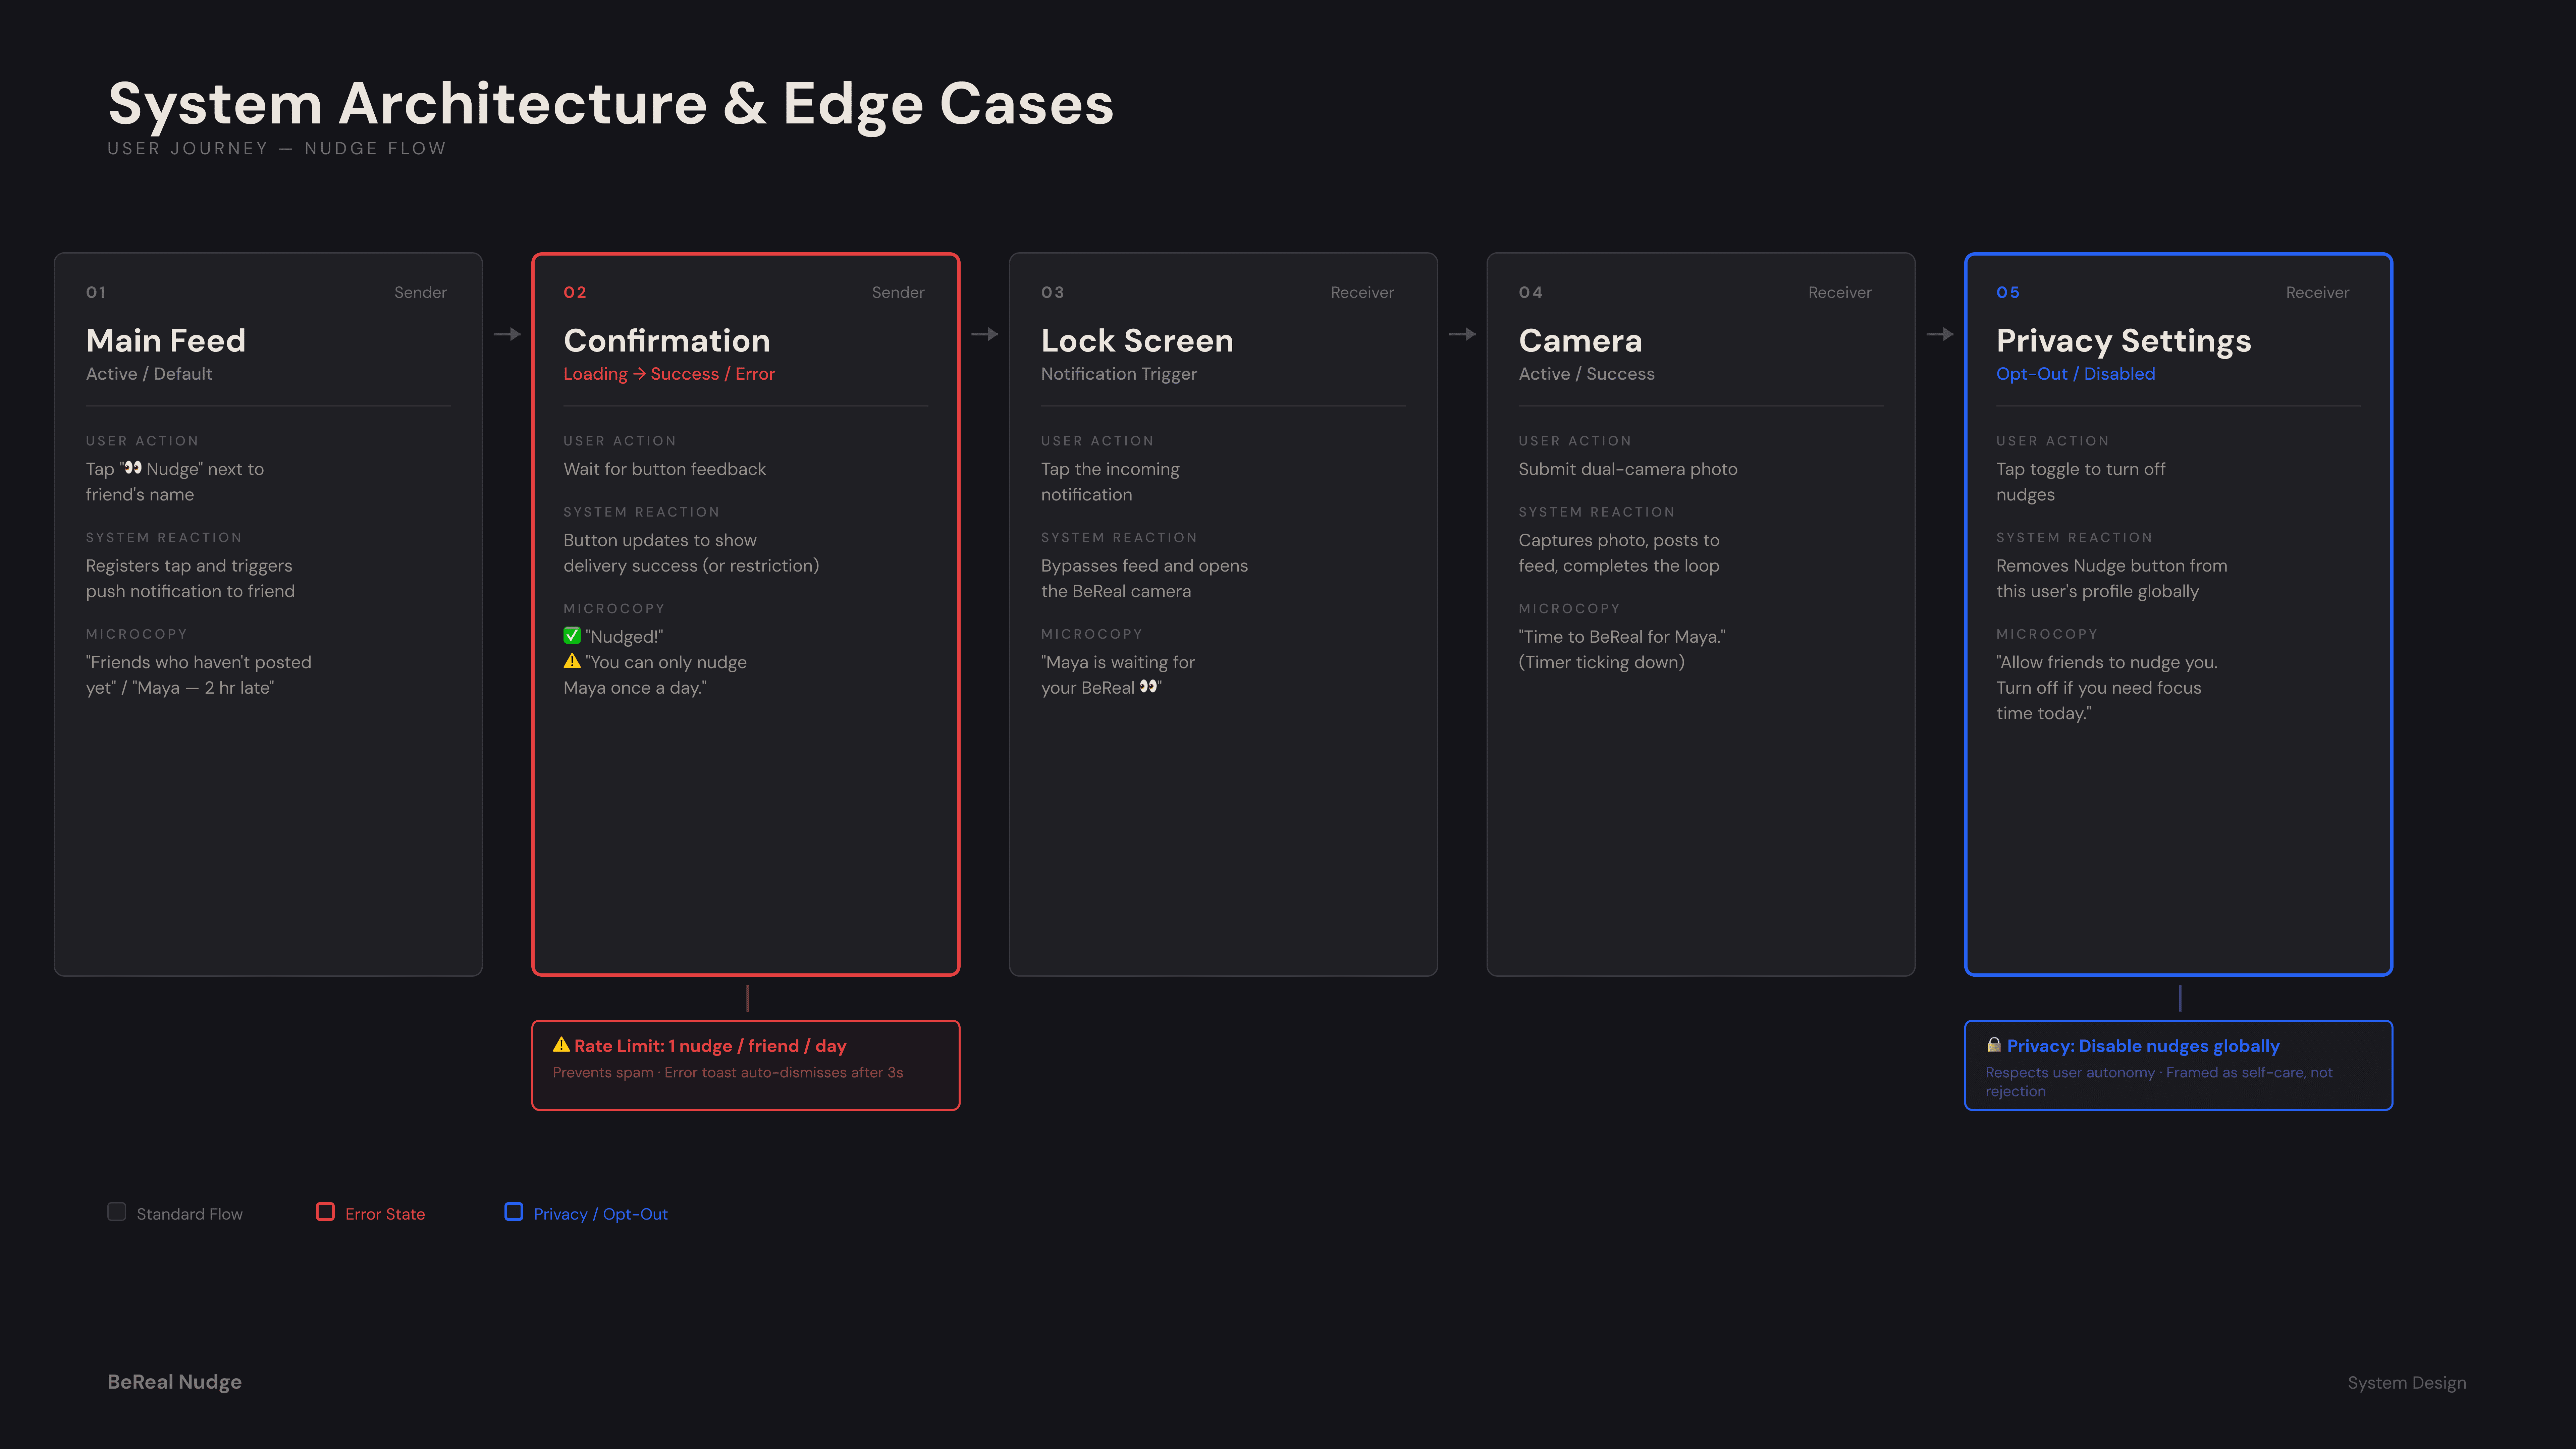Click the green checkmark next to "Nudged!"
The image size is (2576, 1449).
[x=572, y=635]
